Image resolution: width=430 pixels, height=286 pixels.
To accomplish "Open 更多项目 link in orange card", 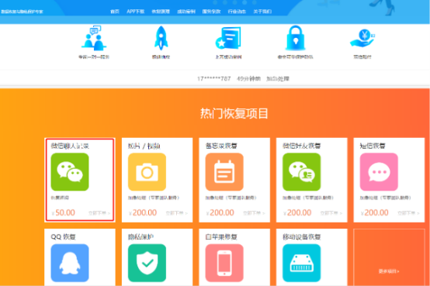I will pos(389,271).
